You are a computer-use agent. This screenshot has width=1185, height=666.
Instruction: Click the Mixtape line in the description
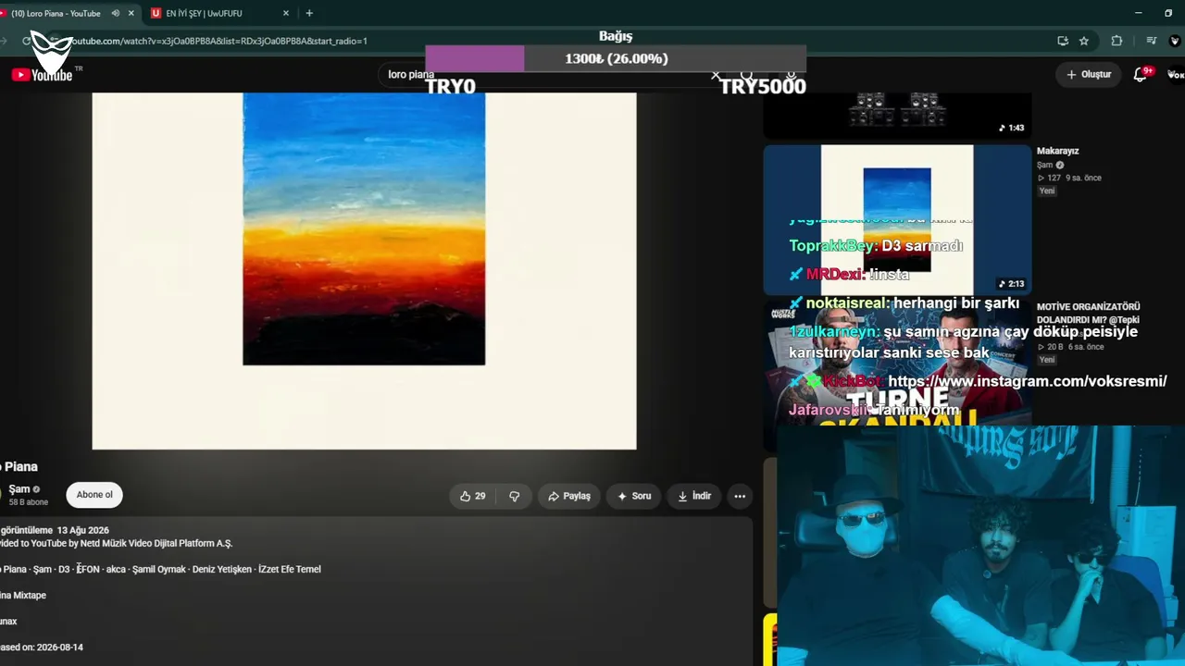click(x=23, y=595)
